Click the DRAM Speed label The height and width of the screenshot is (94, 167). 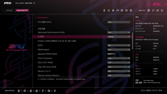[x=43, y=50]
